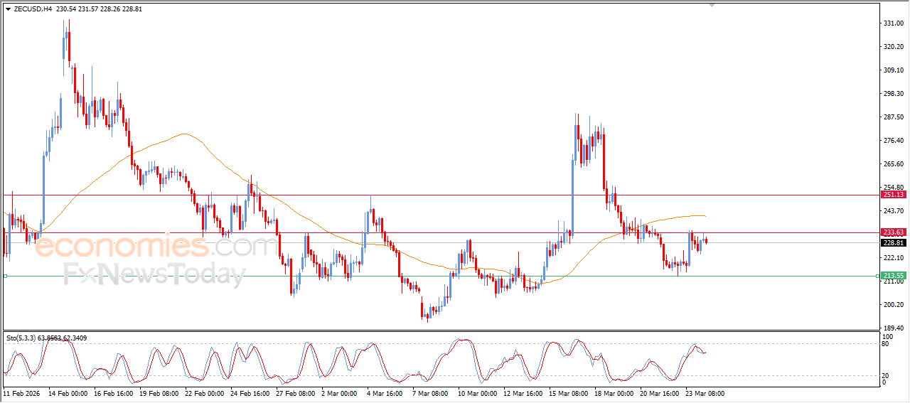Click the 27 Feb 08:00 date label

click(x=295, y=393)
